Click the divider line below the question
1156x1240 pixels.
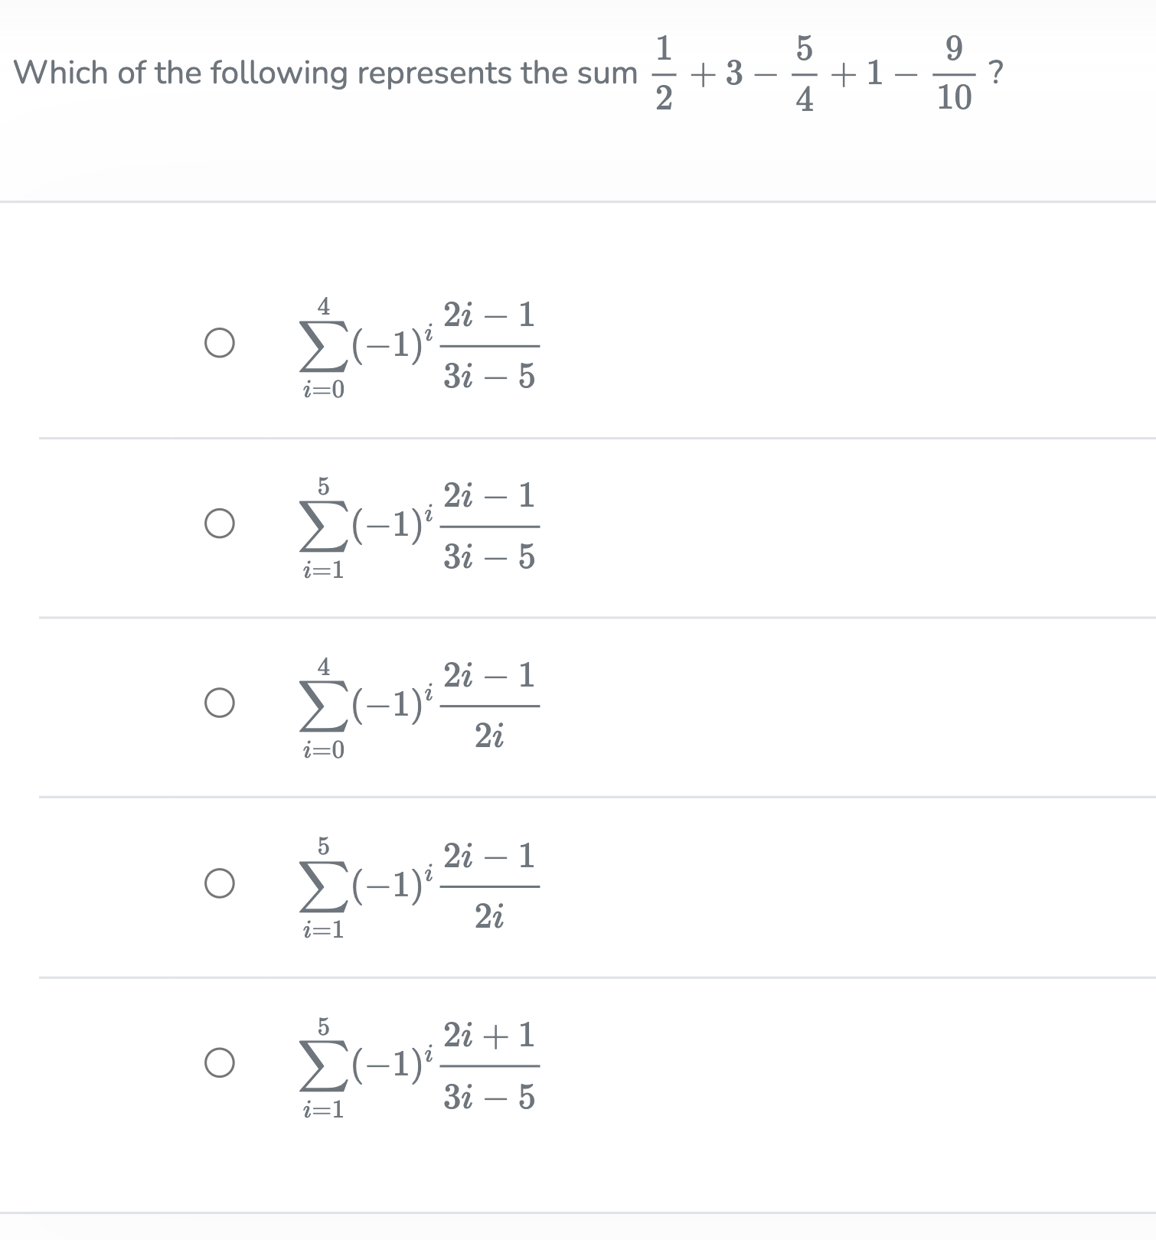pyautogui.click(x=578, y=201)
